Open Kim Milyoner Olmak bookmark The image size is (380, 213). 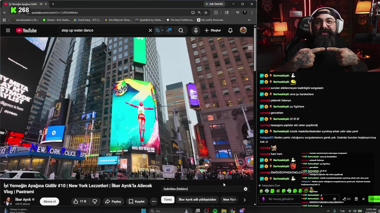coord(118,20)
